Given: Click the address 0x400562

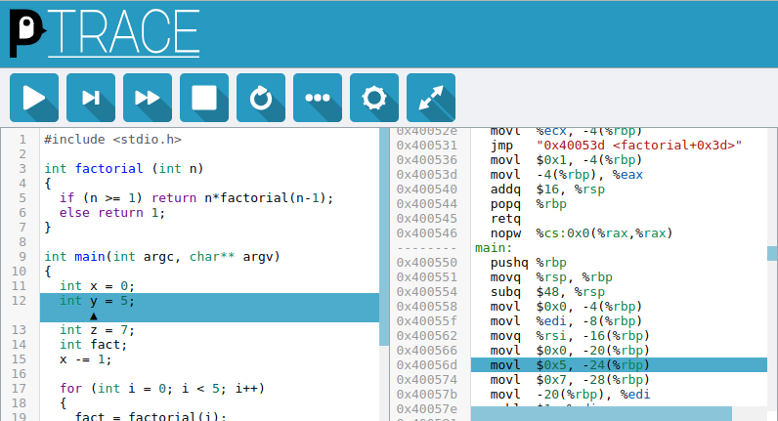Looking at the screenshot, I should pyautogui.click(x=427, y=336).
